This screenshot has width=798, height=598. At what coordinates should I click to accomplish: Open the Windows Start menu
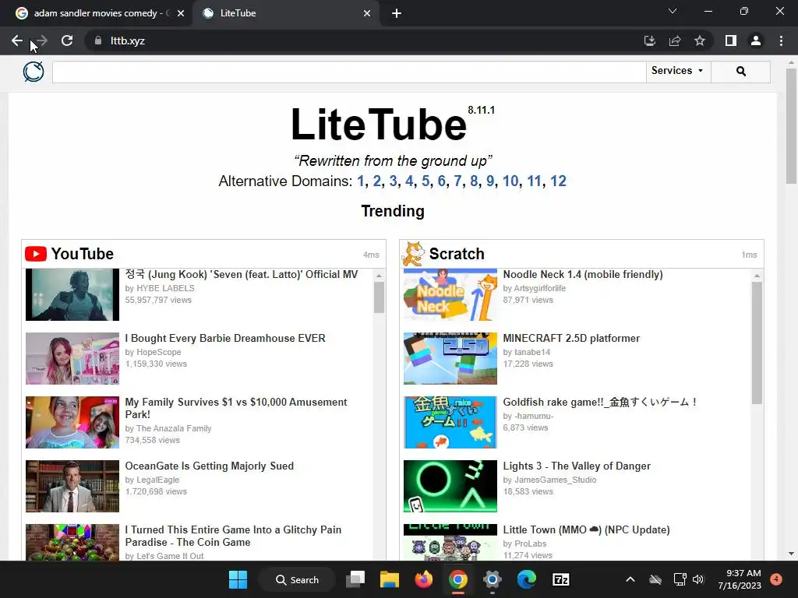pyautogui.click(x=238, y=579)
